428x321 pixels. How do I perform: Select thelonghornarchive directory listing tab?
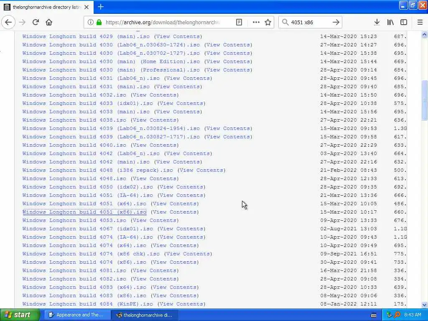[x=47, y=7]
